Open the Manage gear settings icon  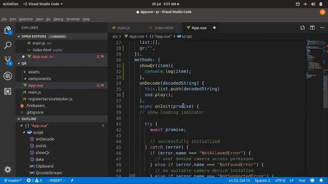[x=8, y=169]
